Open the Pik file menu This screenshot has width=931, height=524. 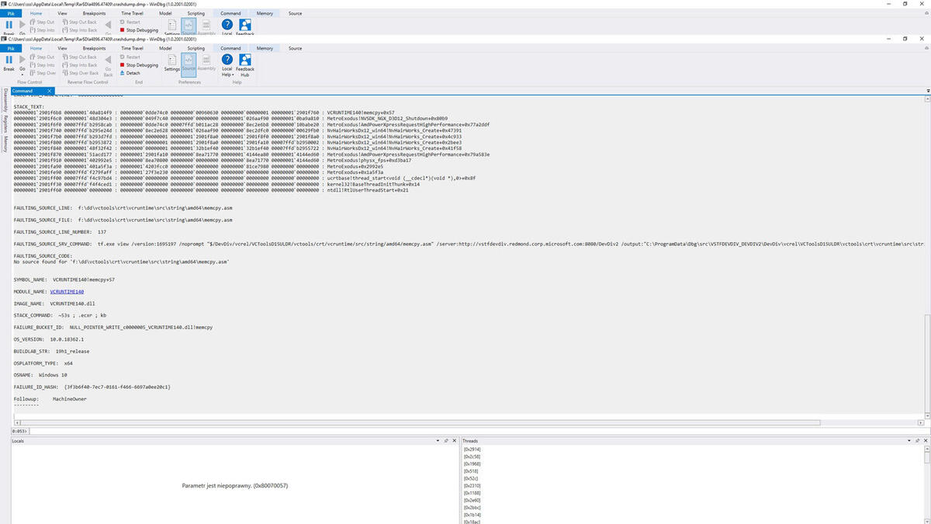[x=10, y=48]
